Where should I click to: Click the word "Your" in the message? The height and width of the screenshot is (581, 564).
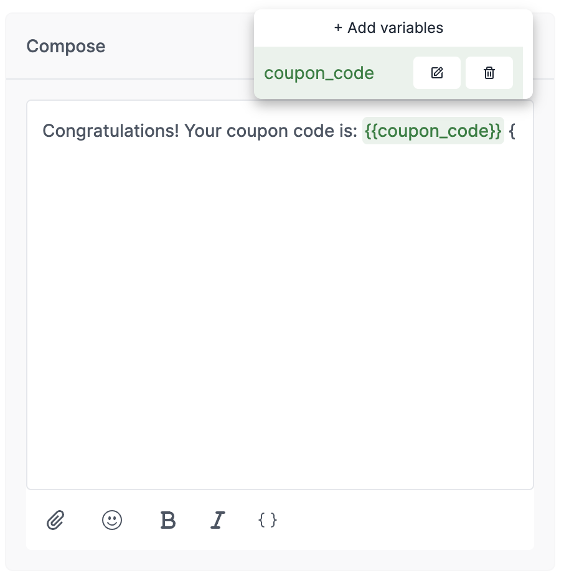(x=203, y=131)
